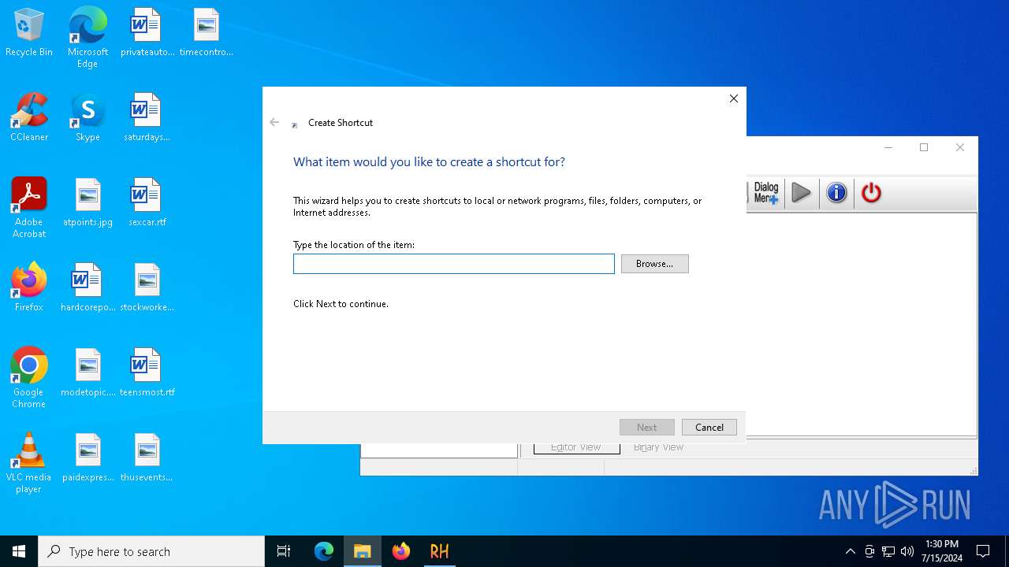
Task: Open the taskbar clock and calendar
Action: click(941, 551)
